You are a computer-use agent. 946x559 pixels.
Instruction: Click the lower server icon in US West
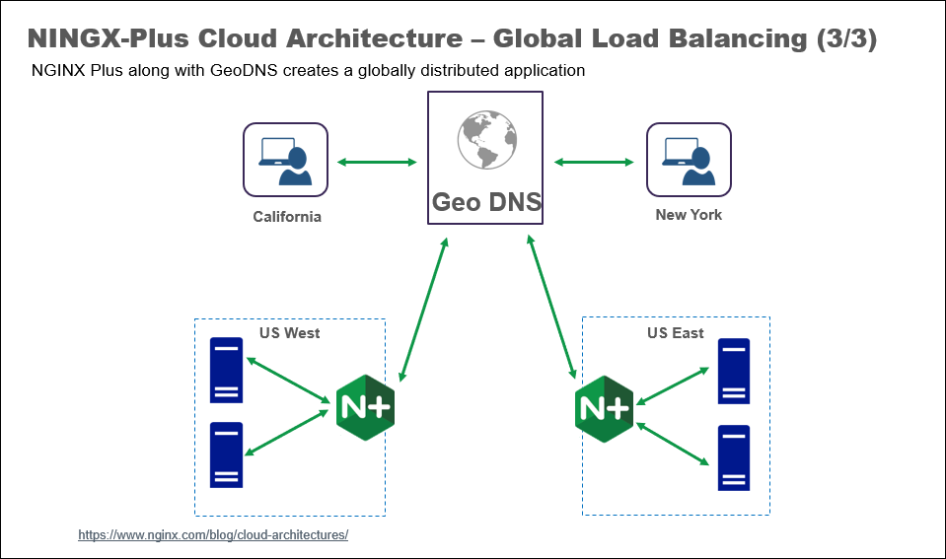coord(226,454)
